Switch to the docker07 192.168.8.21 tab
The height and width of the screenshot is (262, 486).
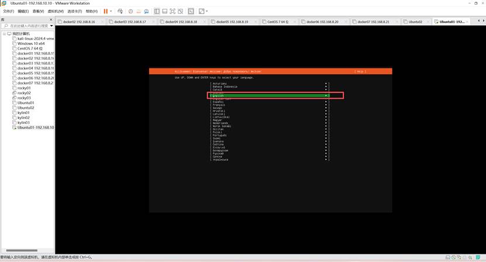point(373,22)
